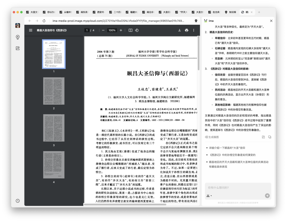
Task: Send the question with the arrow button
Action: click(x=267, y=196)
